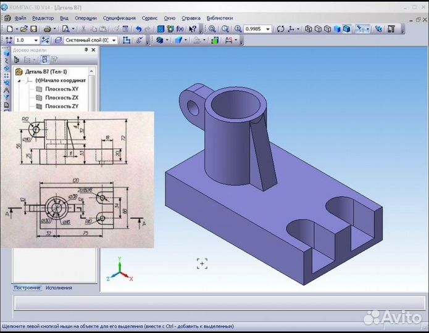Open the orientation axes dropdown arrow
The image size is (429, 333).
pos(298,29)
